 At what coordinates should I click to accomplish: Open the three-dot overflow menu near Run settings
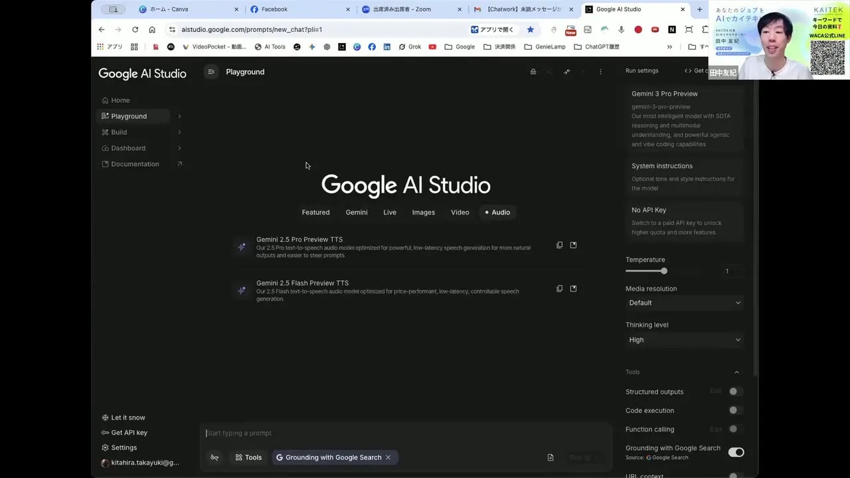(600, 71)
